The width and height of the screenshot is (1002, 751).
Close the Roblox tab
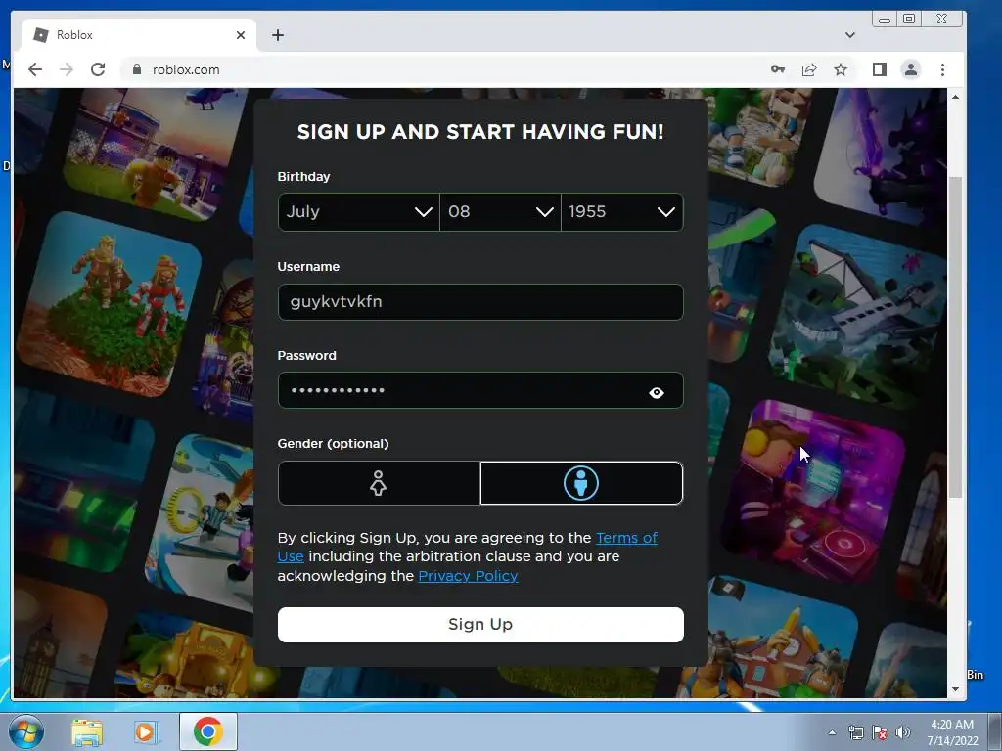coord(241,35)
